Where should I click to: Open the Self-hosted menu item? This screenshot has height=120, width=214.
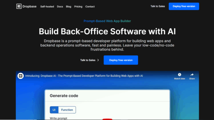coord(47,7)
